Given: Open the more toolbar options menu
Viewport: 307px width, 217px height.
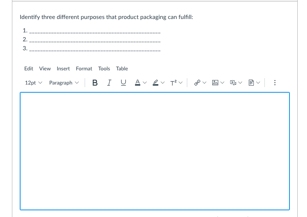Looking at the screenshot, I should (275, 83).
